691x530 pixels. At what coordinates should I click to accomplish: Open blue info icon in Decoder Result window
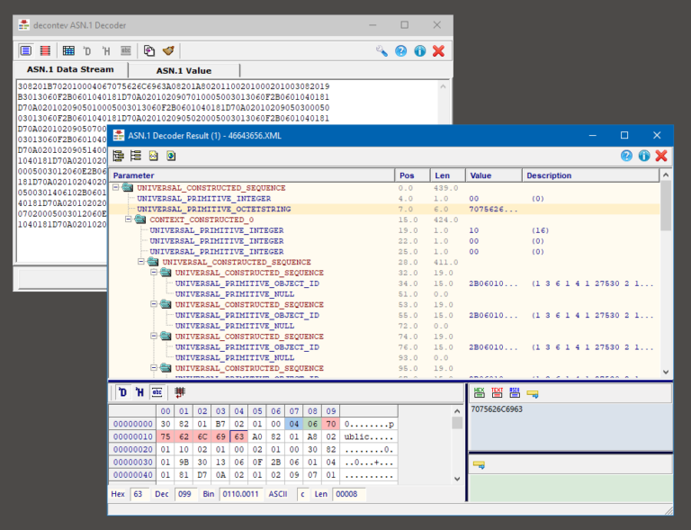tap(644, 156)
